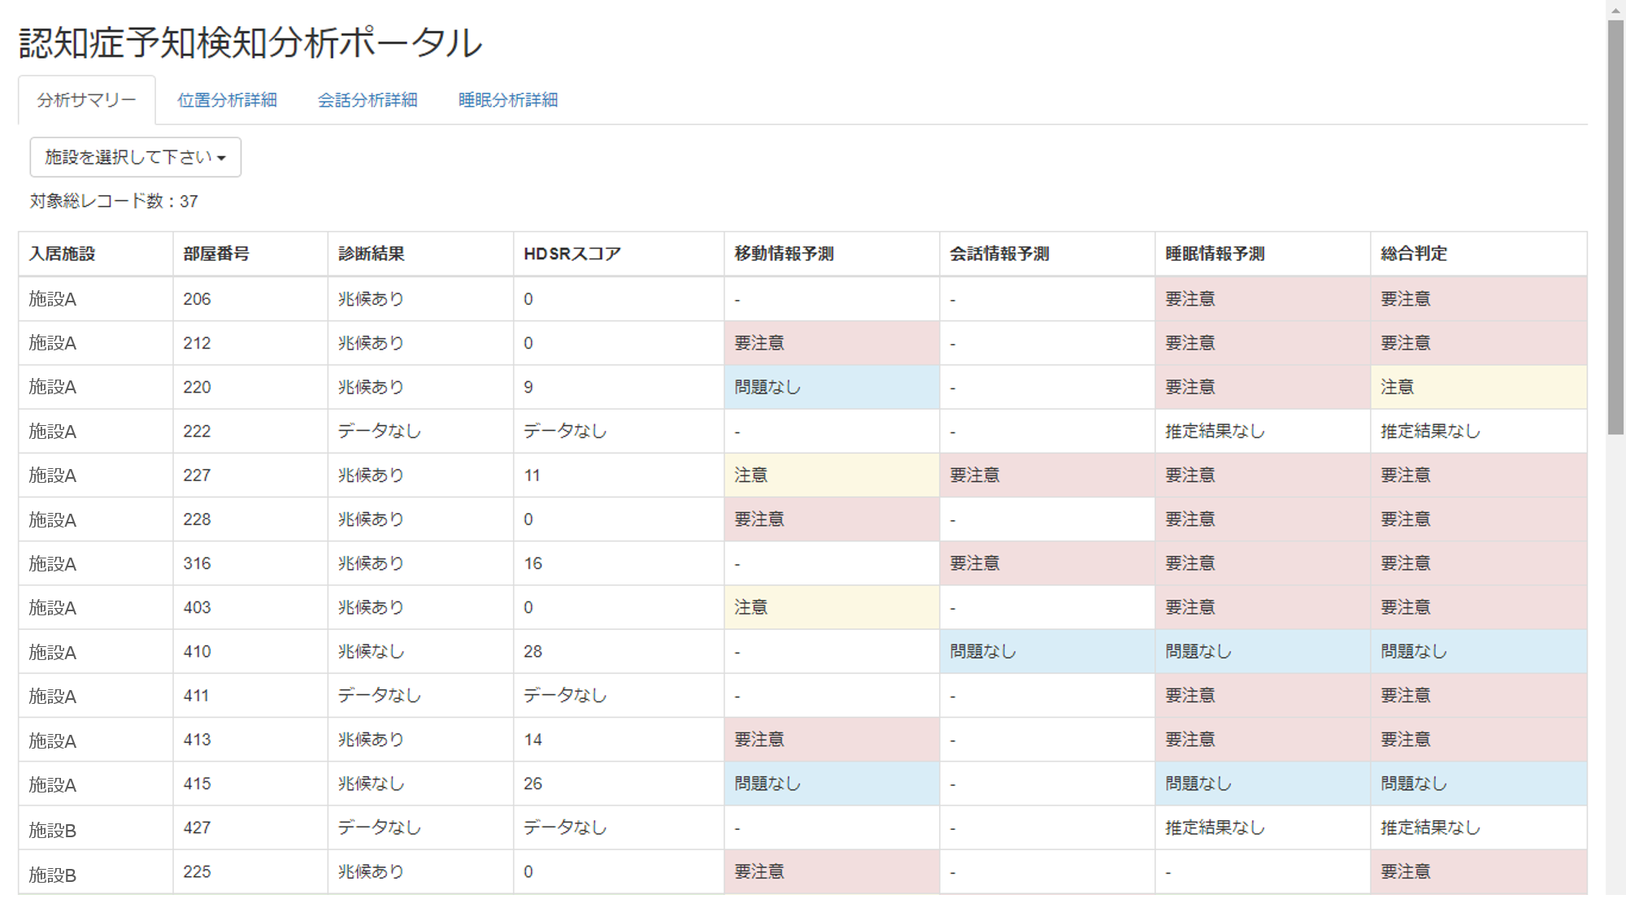1626x899 pixels.
Task: Click the 施設B room 427 facility cell
Action: pos(52,829)
